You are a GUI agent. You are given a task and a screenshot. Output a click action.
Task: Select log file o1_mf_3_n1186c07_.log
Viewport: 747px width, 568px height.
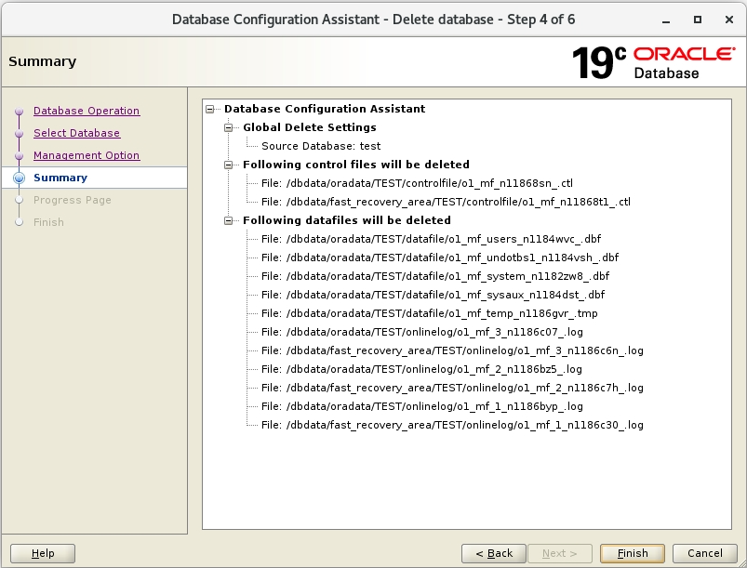pos(421,332)
